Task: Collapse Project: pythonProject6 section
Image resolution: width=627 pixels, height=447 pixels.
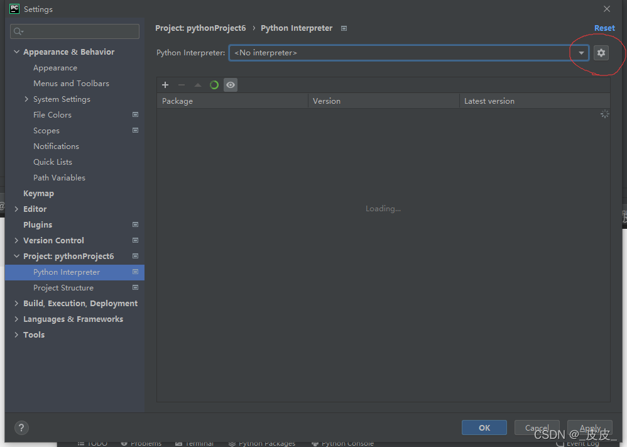Action: click(x=16, y=256)
